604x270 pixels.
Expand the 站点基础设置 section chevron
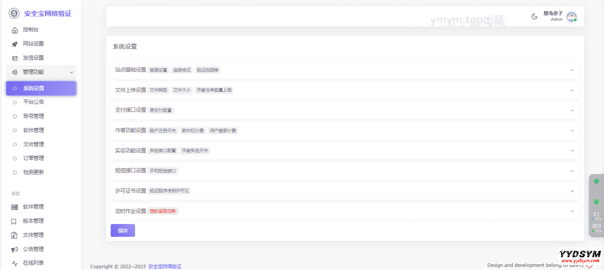572,70
